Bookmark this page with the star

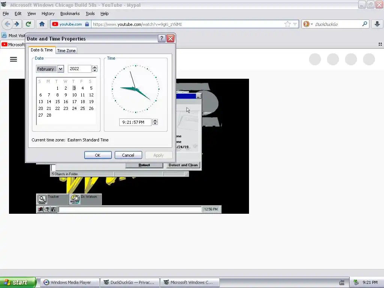tap(287, 24)
